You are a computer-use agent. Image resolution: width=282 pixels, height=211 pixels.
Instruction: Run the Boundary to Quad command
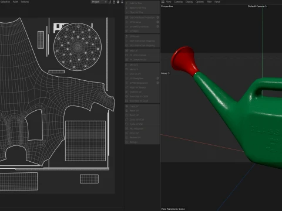142,101
